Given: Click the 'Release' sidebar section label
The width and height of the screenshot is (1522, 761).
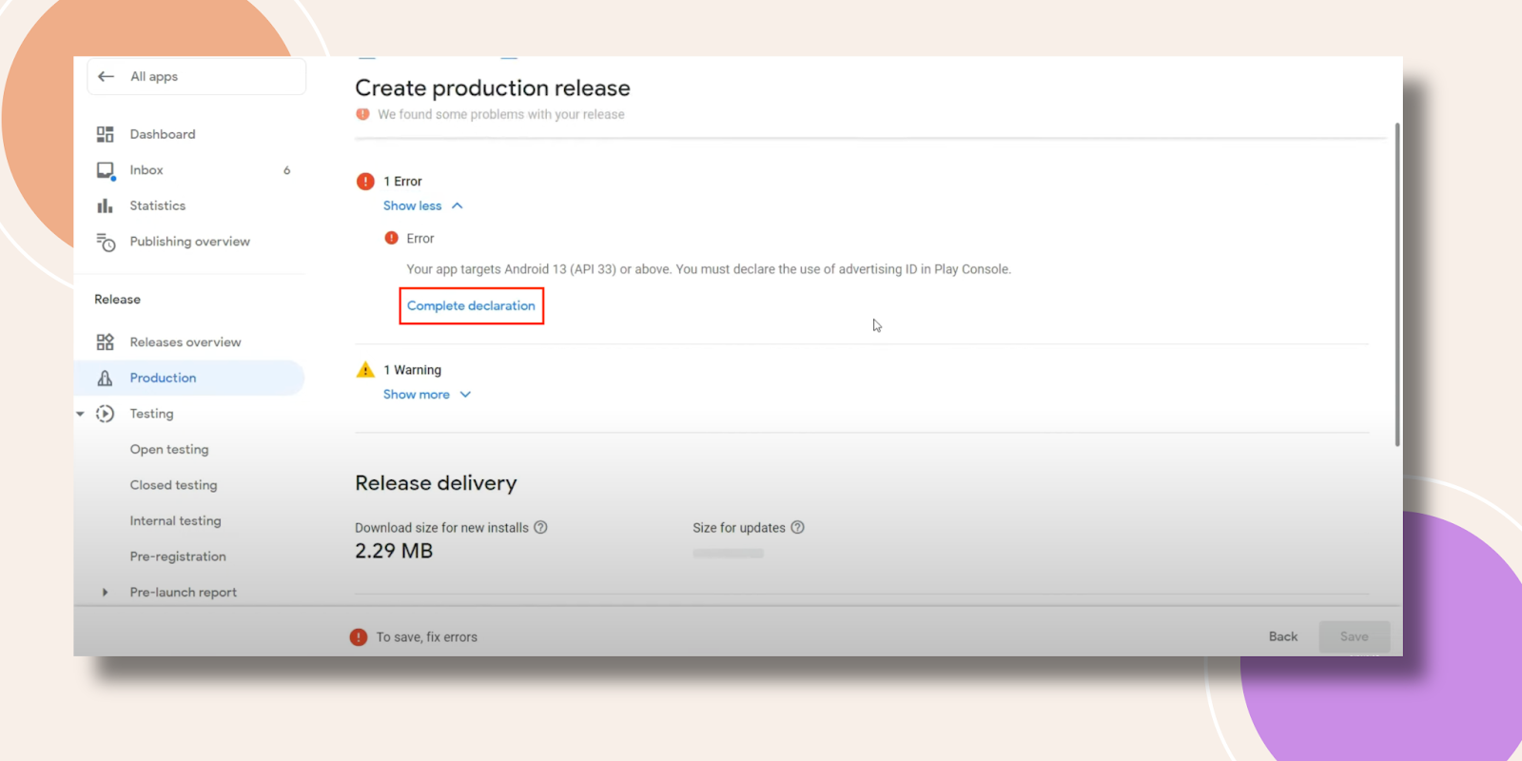Looking at the screenshot, I should pyautogui.click(x=117, y=300).
